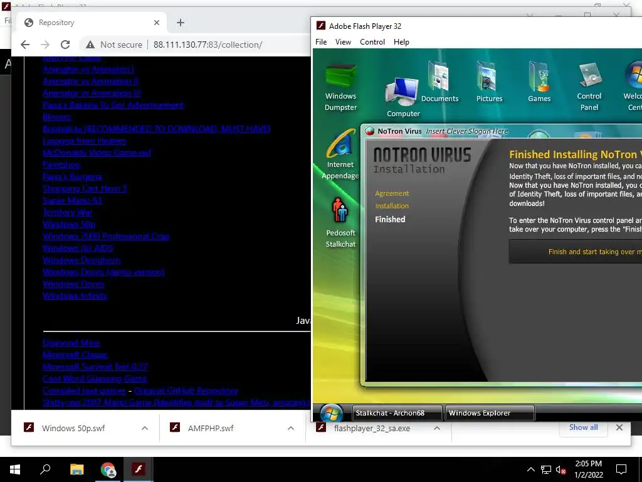Open Flash Player View menu

tap(343, 42)
